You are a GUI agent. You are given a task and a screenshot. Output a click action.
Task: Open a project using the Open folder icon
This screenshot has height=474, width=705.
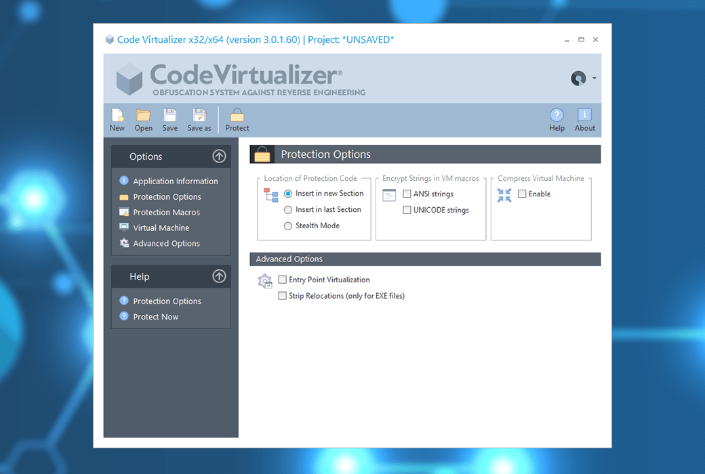tap(143, 119)
